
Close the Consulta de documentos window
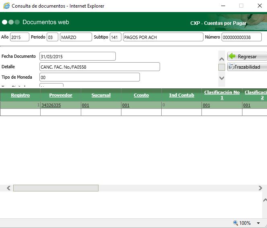point(260,6)
